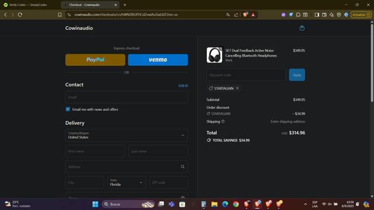This screenshot has height=210, width=374.
Task: Click the Enter shipping address text
Action: (x=288, y=121)
